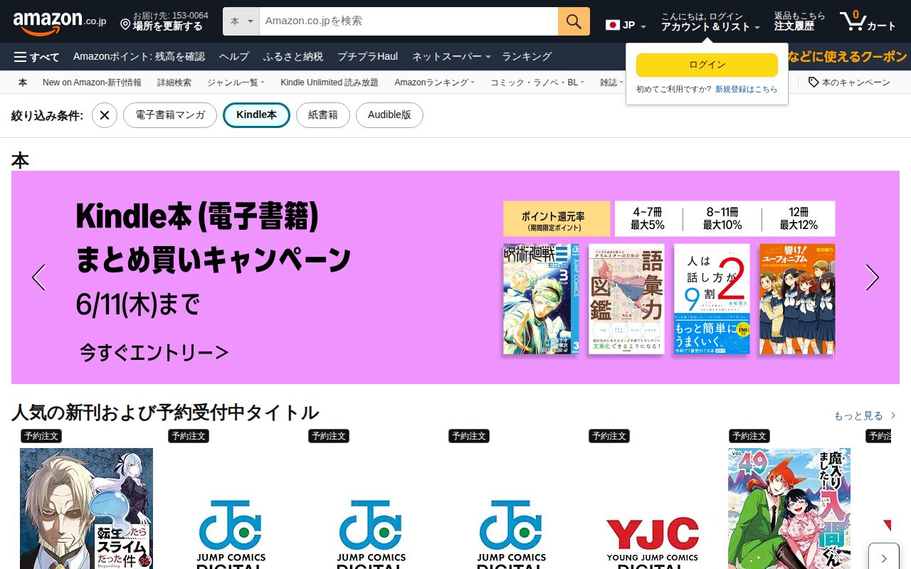Expand the Amazonランキング submenu
The width and height of the screenshot is (911, 569).
coord(435,83)
